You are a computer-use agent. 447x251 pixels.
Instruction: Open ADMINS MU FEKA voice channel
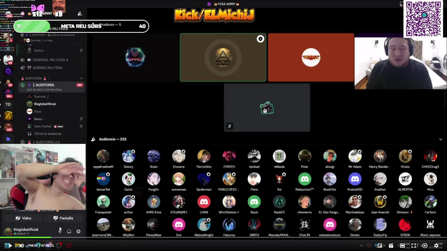click(47, 68)
